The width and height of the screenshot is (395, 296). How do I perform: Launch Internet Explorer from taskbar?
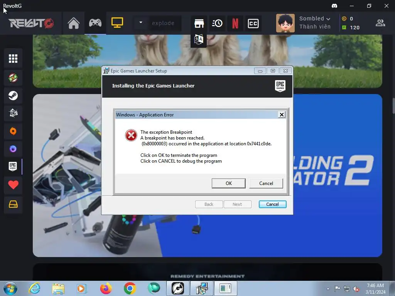(x=34, y=288)
